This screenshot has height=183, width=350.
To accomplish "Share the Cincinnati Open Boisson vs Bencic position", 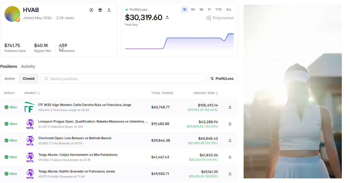I will [230, 140].
